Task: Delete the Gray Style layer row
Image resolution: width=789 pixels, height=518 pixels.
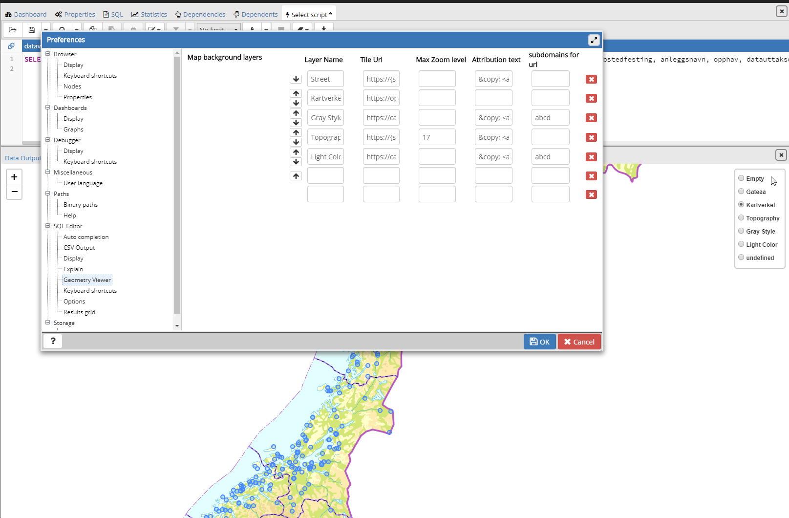Action: (x=591, y=118)
